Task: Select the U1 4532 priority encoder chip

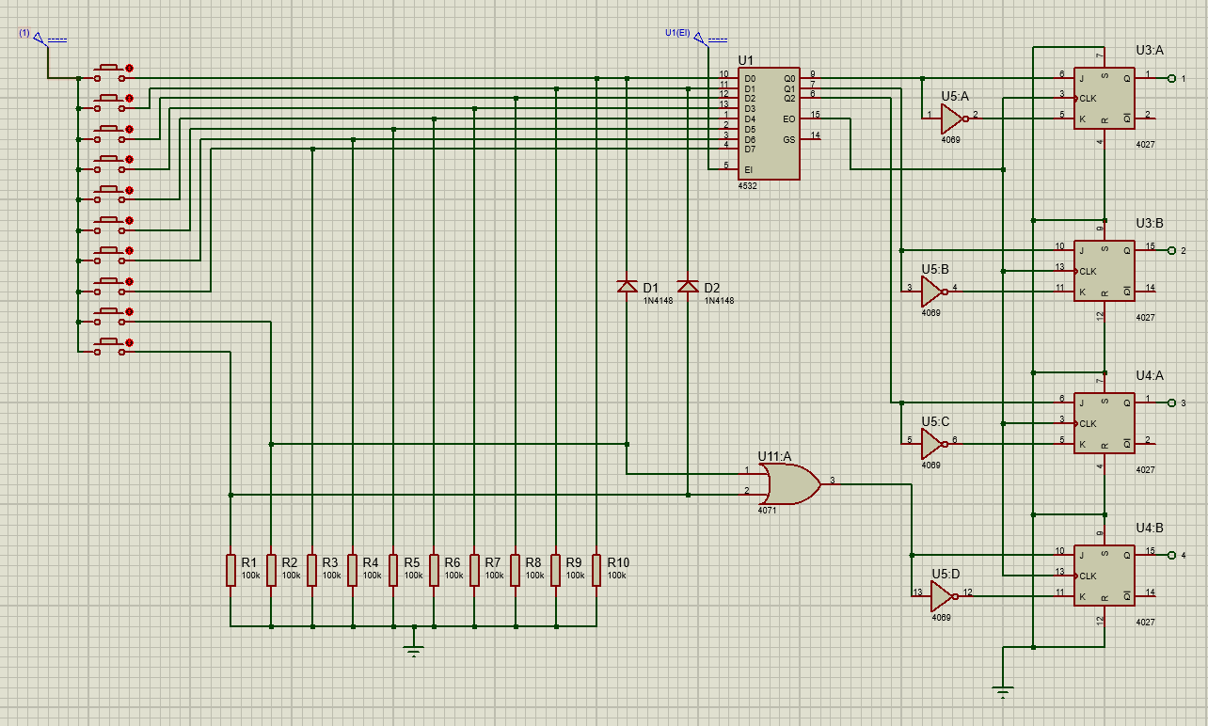Action: pyautogui.click(x=769, y=123)
